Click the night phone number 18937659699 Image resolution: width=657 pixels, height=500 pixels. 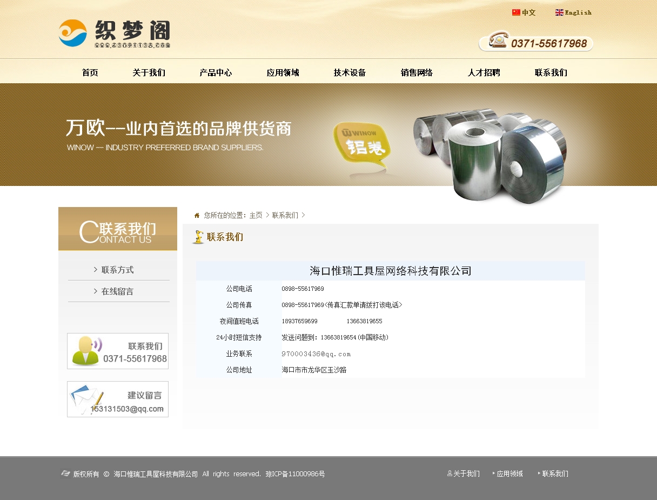299,321
